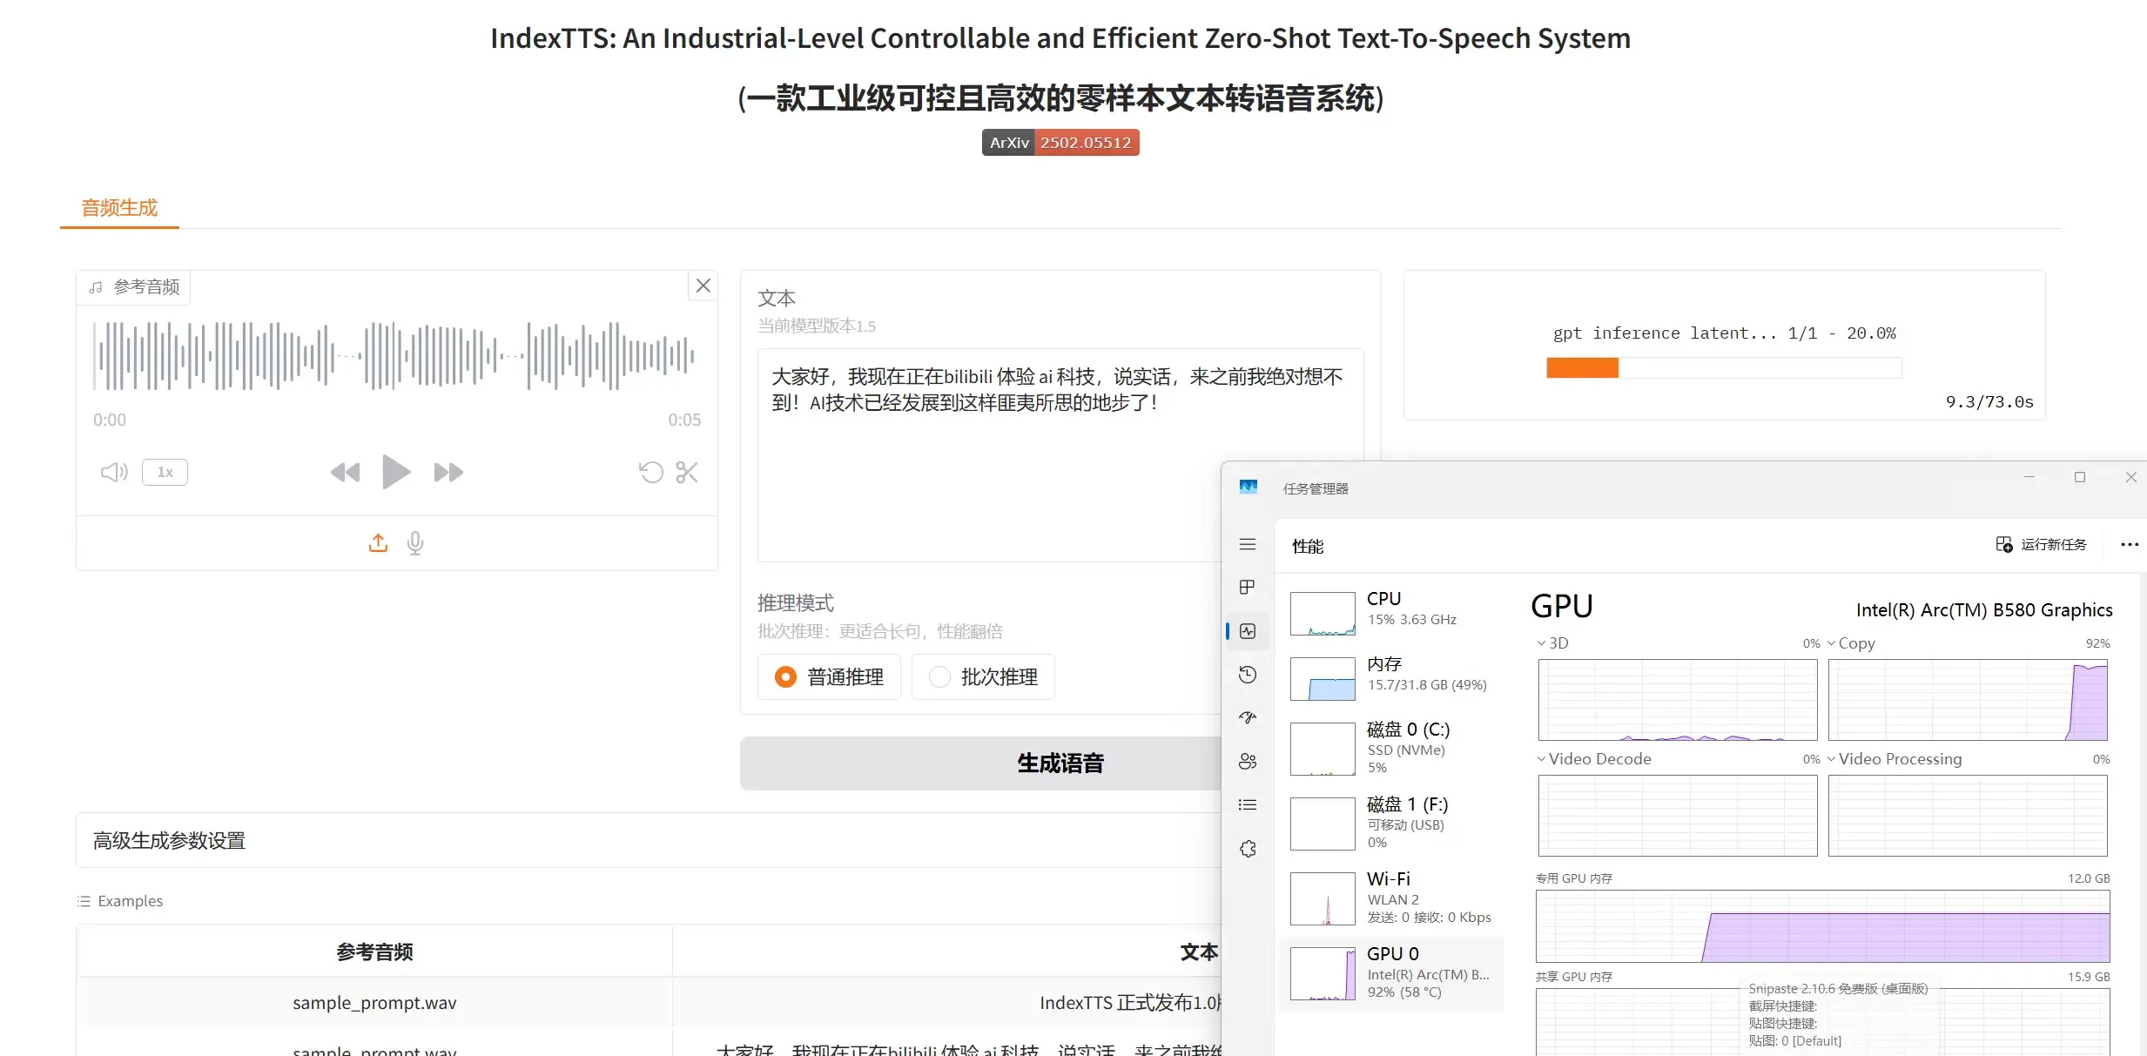The height and width of the screenshot is (1056, 2147).
Task: Click the undo reset audio icon
Action: 650,473
